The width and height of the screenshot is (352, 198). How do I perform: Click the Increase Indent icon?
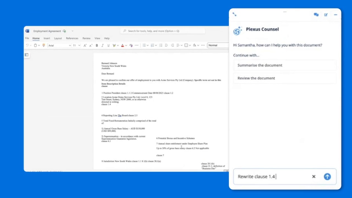(x=172, y=45)
